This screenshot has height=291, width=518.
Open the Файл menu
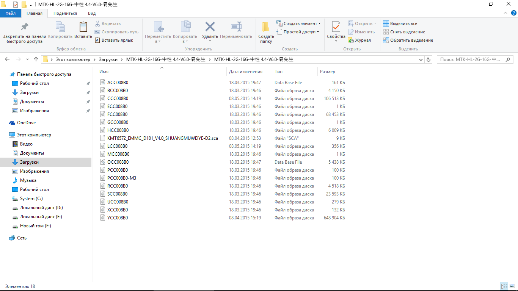click(11, 13)
